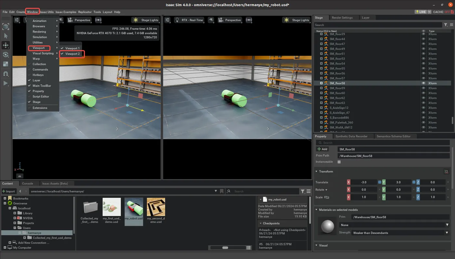Open the Stage panel filter icon
This screenshot has height=259, width=455.
click(x=446, y=25)
